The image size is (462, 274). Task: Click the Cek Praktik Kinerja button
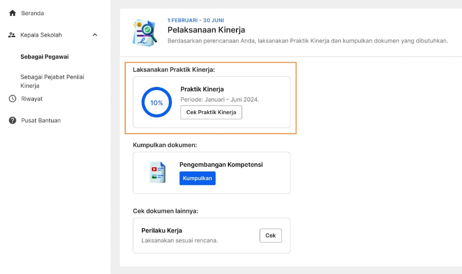pyautogui.click(x=211, y=113)
